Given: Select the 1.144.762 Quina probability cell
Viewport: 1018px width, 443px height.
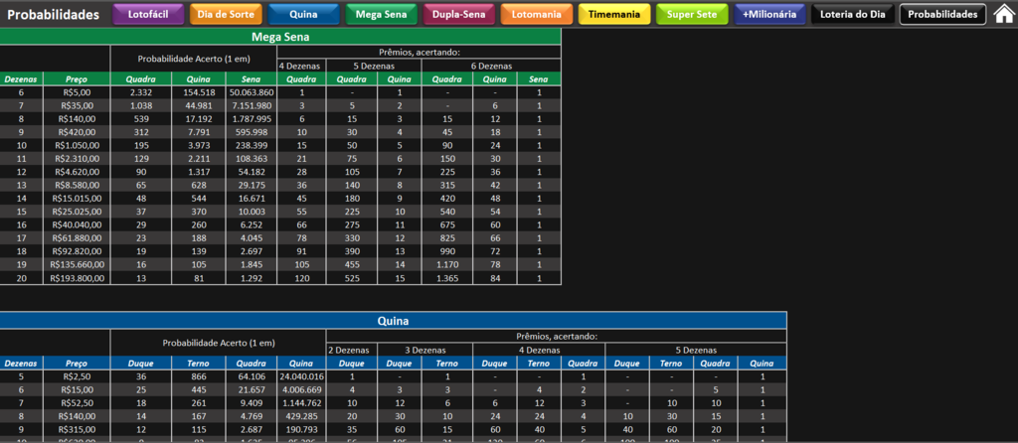Looking at the screenshot, I should (x=301, y=403).
